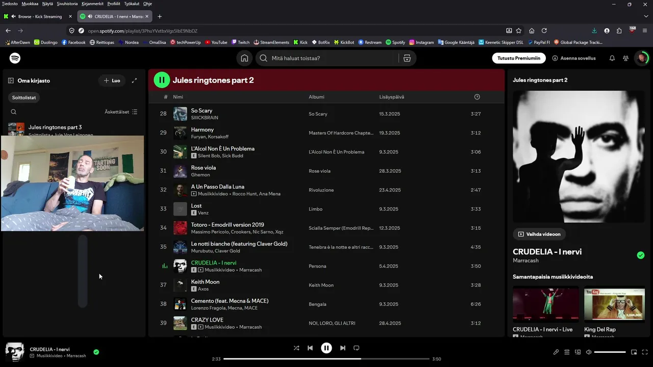Image resolution: width=653 pixels, height=367 pixels.
Task: Open the Friend Activity people icon
Action: pos(626,58)
